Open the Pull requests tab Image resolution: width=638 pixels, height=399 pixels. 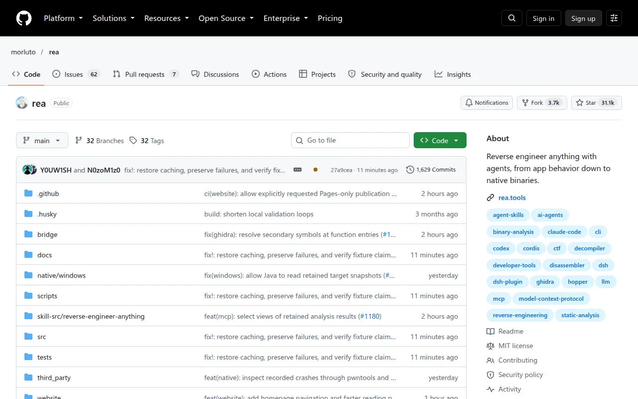pyautogui.click(x=145, y=74)
